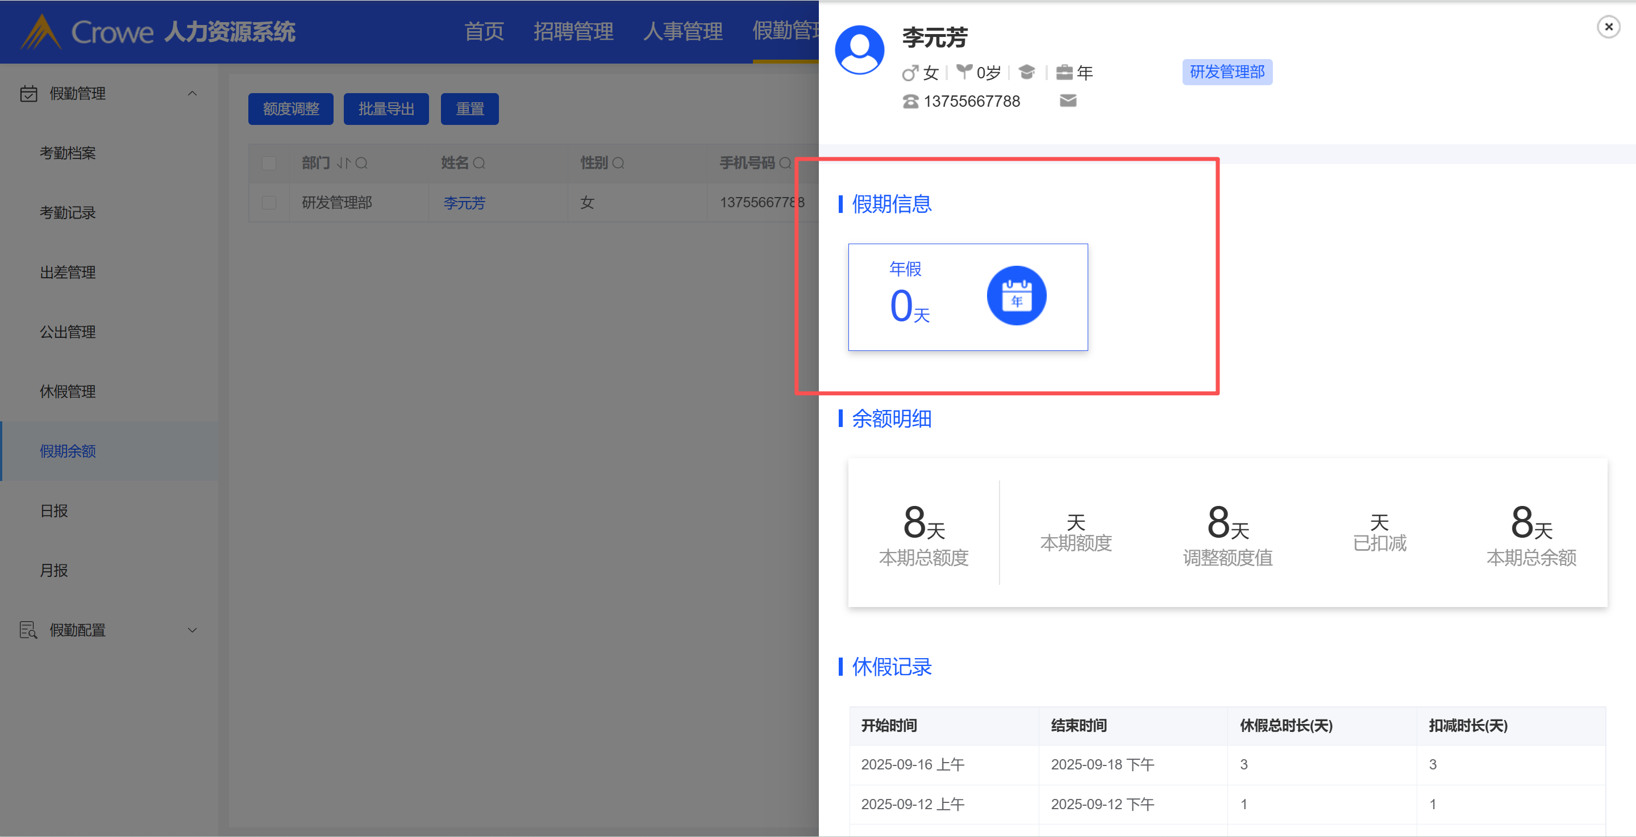The height and width of the screenshot is (837, 1636).
Task: Click the 额度调整 button
Action: click(291, 109)
